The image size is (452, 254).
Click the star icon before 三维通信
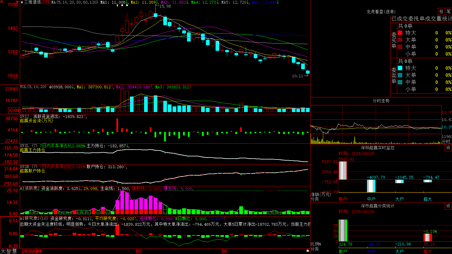(x=22, y=2)
